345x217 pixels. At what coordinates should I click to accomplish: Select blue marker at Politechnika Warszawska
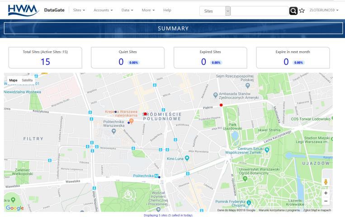tap(129, 123)
